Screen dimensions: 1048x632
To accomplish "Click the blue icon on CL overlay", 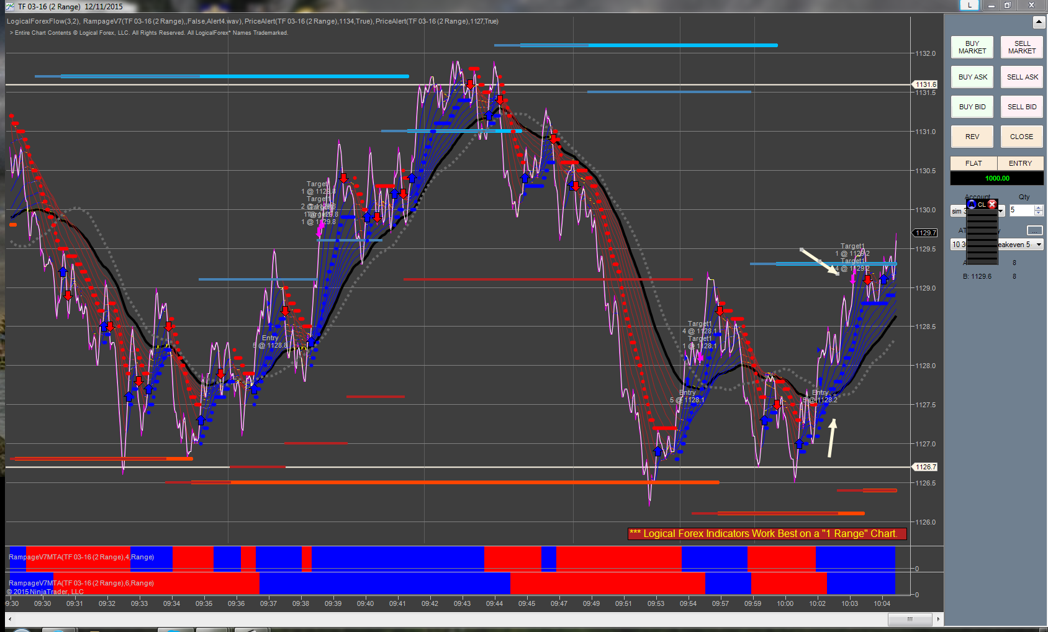I will click(972, 204).
